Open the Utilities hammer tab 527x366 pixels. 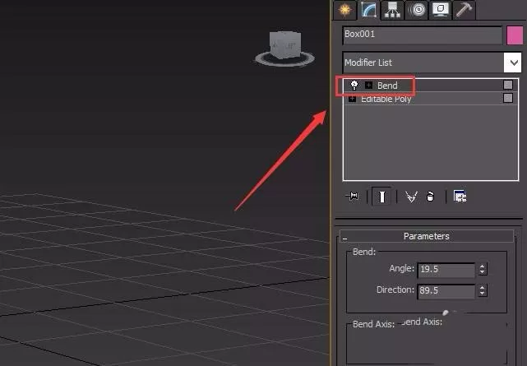(465, 10)
